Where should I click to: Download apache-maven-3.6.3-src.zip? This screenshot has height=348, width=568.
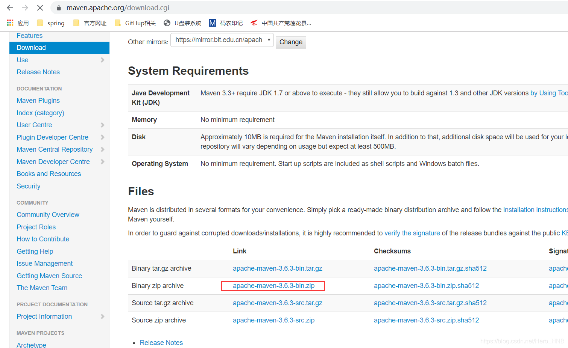click(273, 320)
